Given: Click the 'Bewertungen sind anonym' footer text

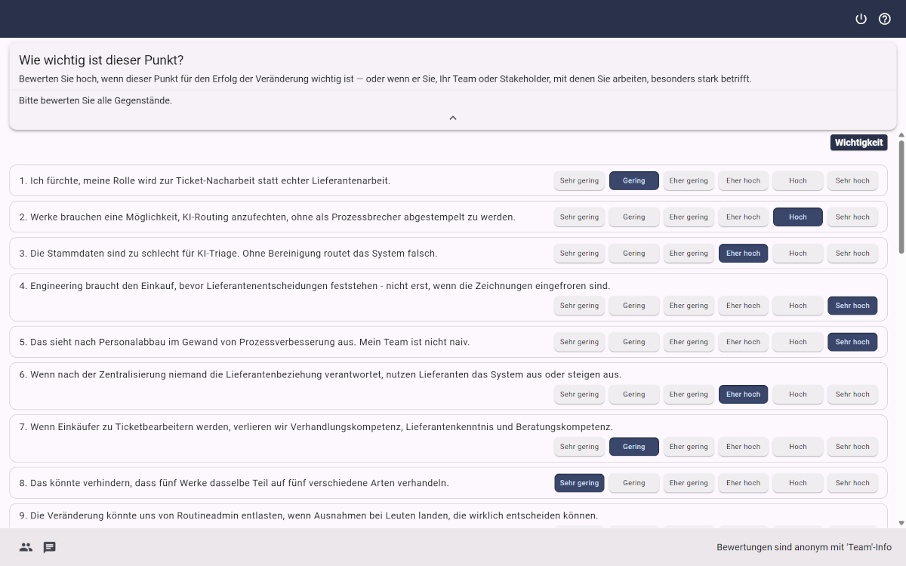Looking at the screenshot, I should (804, 547).
